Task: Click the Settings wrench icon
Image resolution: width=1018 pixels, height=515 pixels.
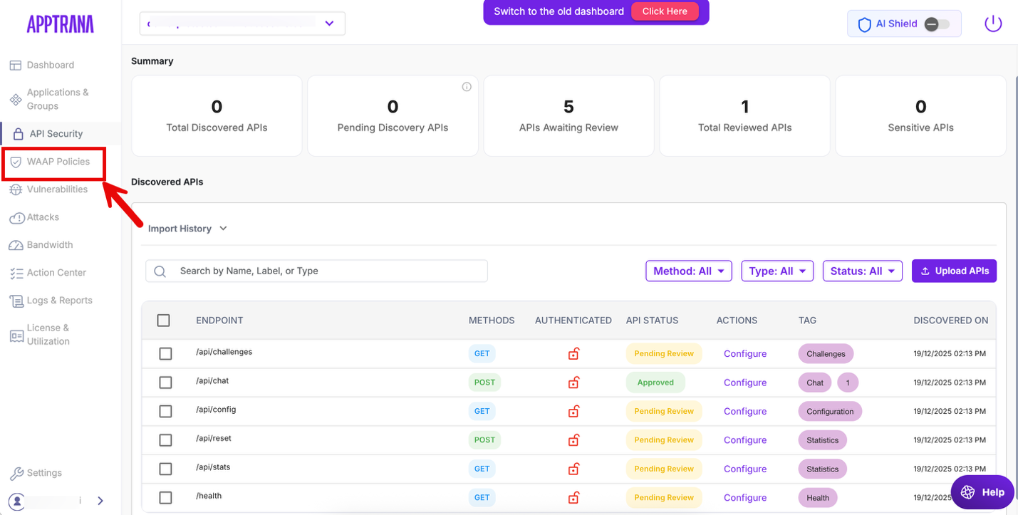Action: [x=16, y=474]
